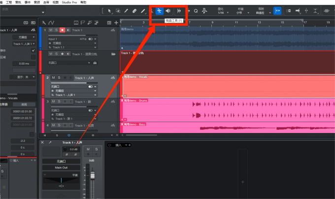Screen dimensions: 335x199
Task: Toggle monitor on Track 1
Action: (68, 30)
